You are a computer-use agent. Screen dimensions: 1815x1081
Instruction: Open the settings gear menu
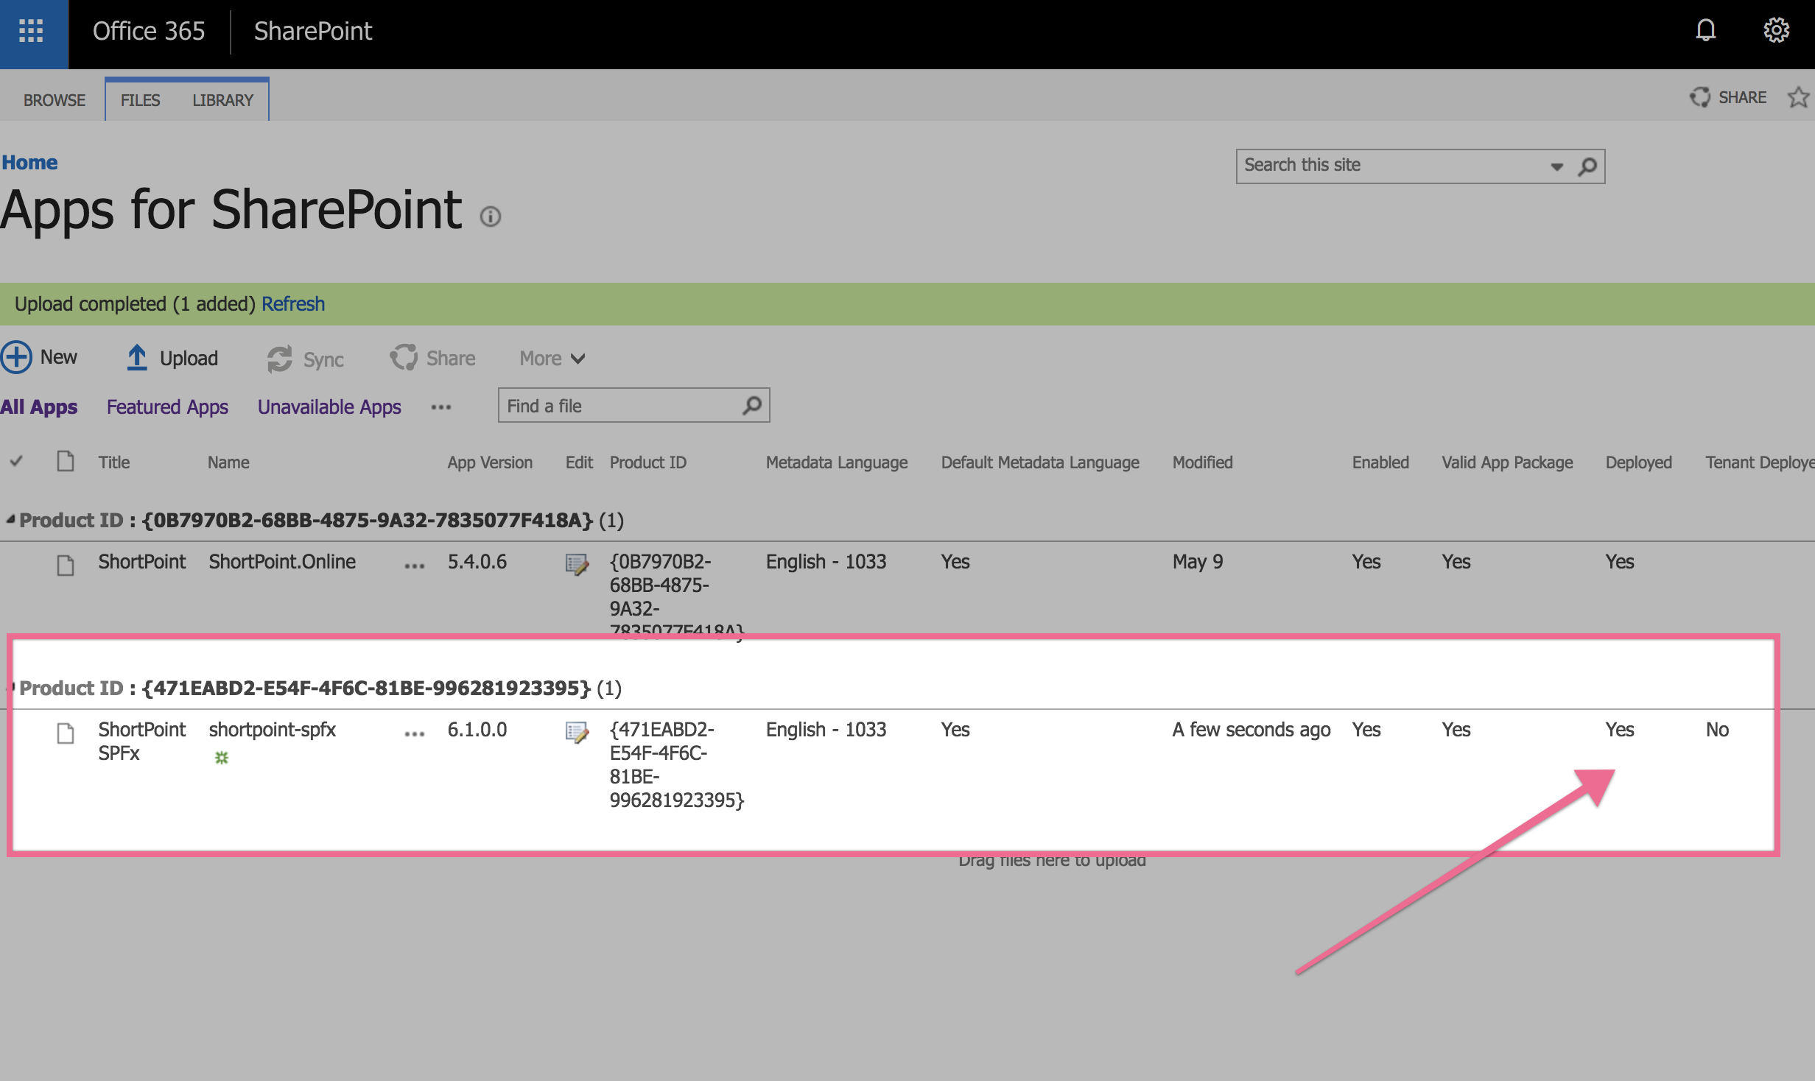(x=1776, y=31)
